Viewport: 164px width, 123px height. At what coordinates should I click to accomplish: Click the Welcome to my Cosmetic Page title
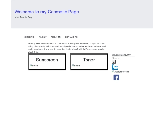(47, 12)
